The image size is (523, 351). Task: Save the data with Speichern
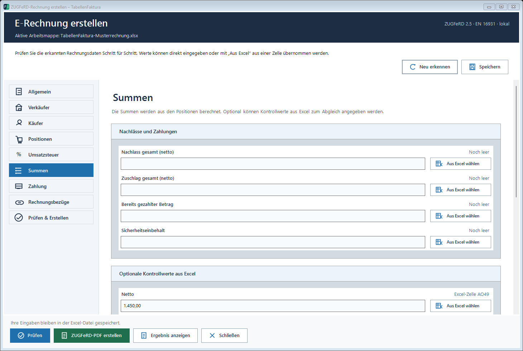pyautogui.click(x=485, y=67)
